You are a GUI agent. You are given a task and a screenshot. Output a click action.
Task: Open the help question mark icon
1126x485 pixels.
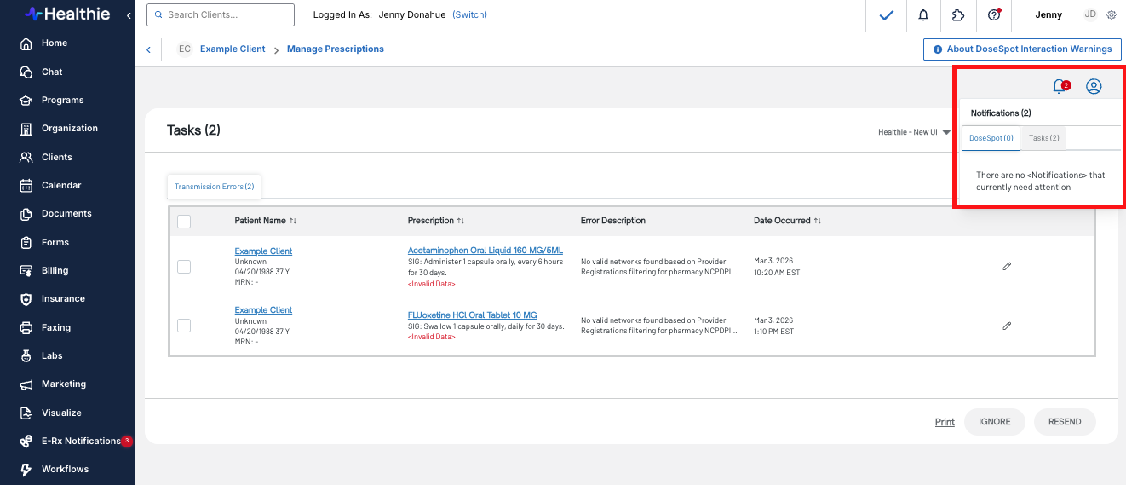click(993, 15)
